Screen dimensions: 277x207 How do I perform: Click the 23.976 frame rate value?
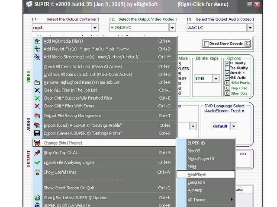pos(183,69)
